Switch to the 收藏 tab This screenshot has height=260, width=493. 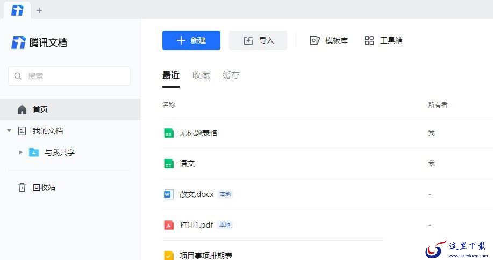point(201,75)
